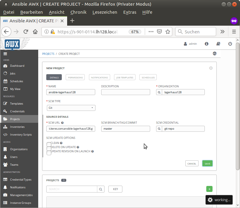
Task: Open the Firefox hamburger menu
Action: (234, 32)
